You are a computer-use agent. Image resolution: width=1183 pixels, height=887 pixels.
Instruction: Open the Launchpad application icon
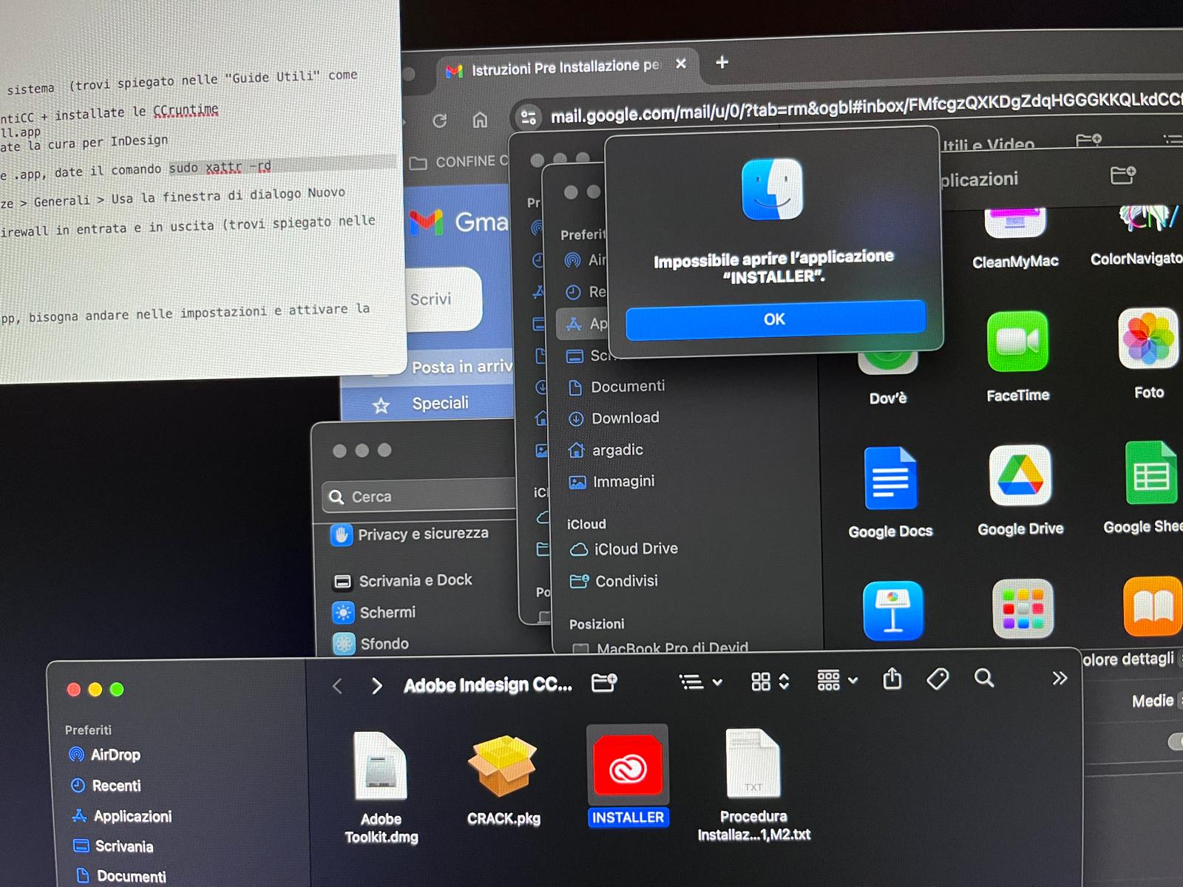point(1023,608)
